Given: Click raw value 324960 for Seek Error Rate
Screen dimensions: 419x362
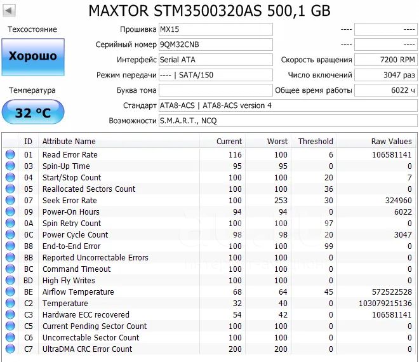Looking at the screenshot, I should (399, 200).
